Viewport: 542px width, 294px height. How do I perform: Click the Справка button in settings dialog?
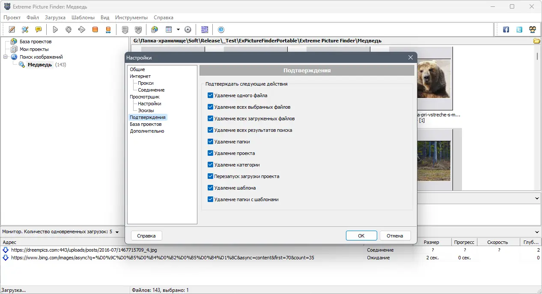[146, 235]
